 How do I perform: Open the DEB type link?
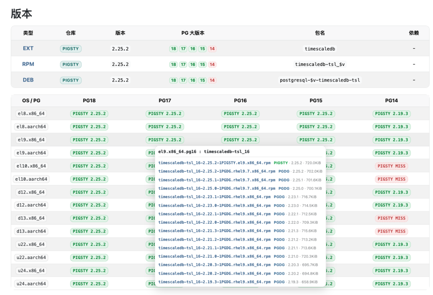point(28,80)
